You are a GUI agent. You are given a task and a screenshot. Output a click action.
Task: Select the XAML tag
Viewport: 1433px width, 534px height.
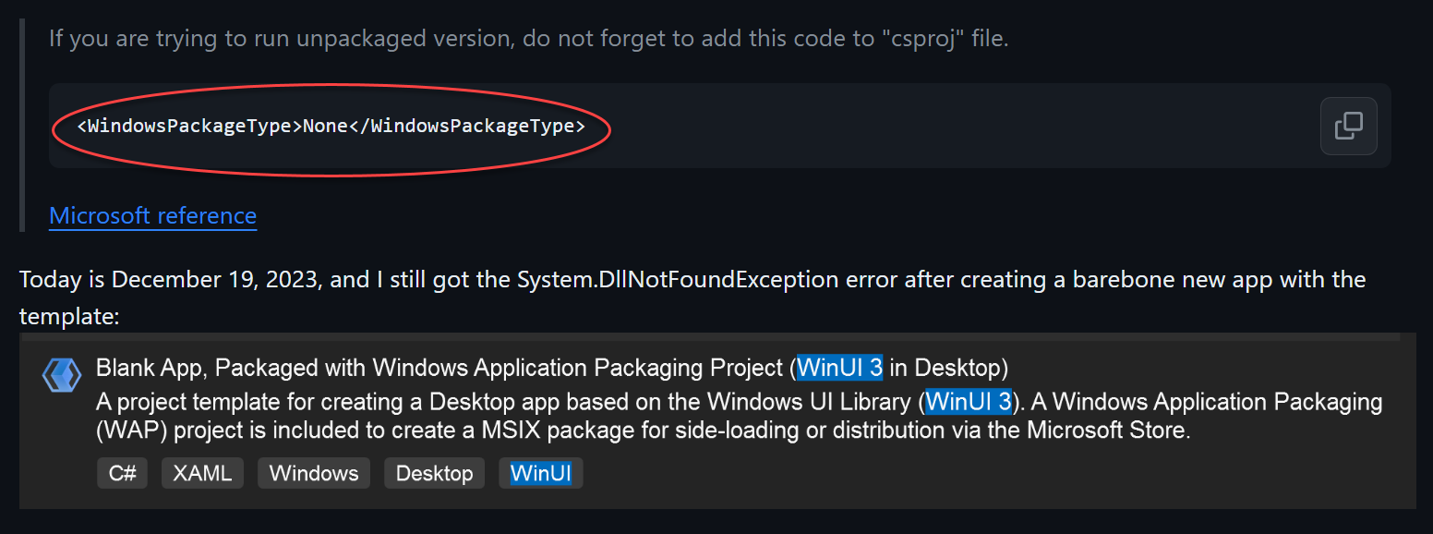201,472
